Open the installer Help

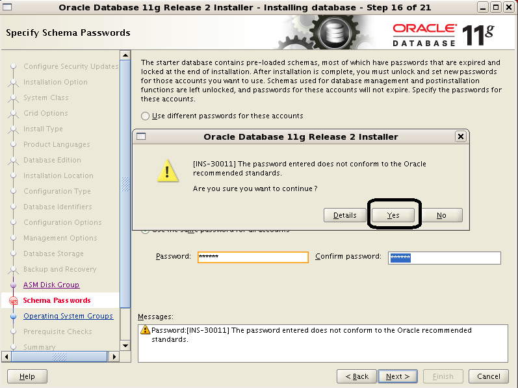pyautogui.click(x=27, y=376)
